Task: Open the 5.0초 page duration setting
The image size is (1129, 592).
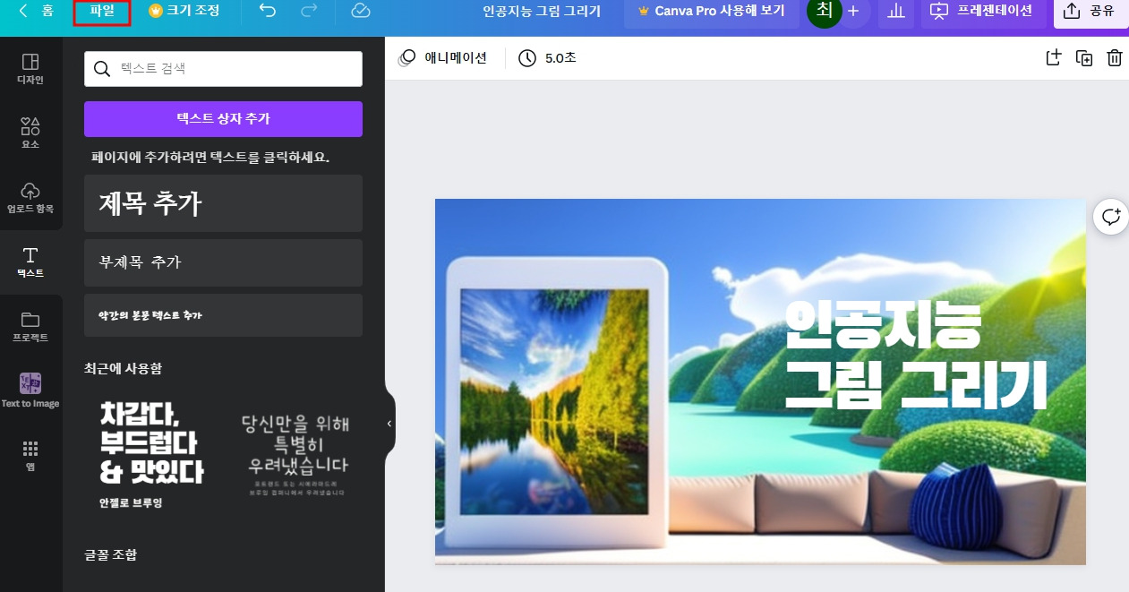Action: (x=547, y=58)
